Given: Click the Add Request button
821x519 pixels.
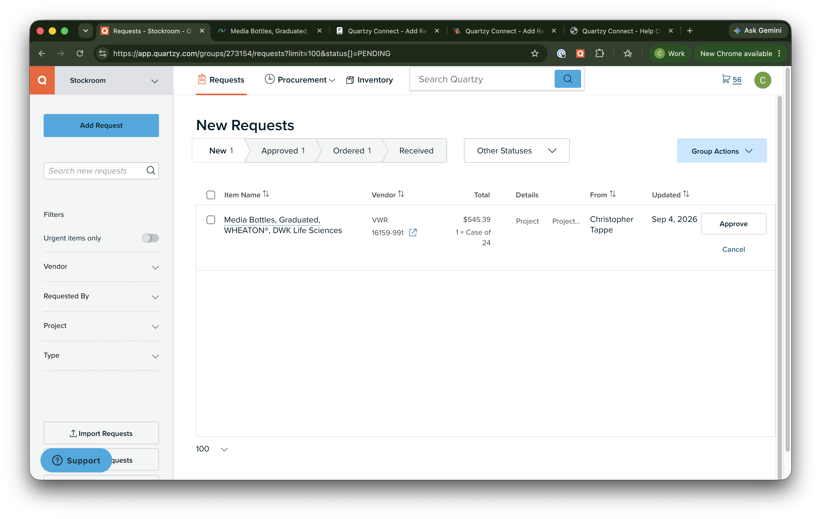Looking at the screenshot, I should tap(101, 125).
